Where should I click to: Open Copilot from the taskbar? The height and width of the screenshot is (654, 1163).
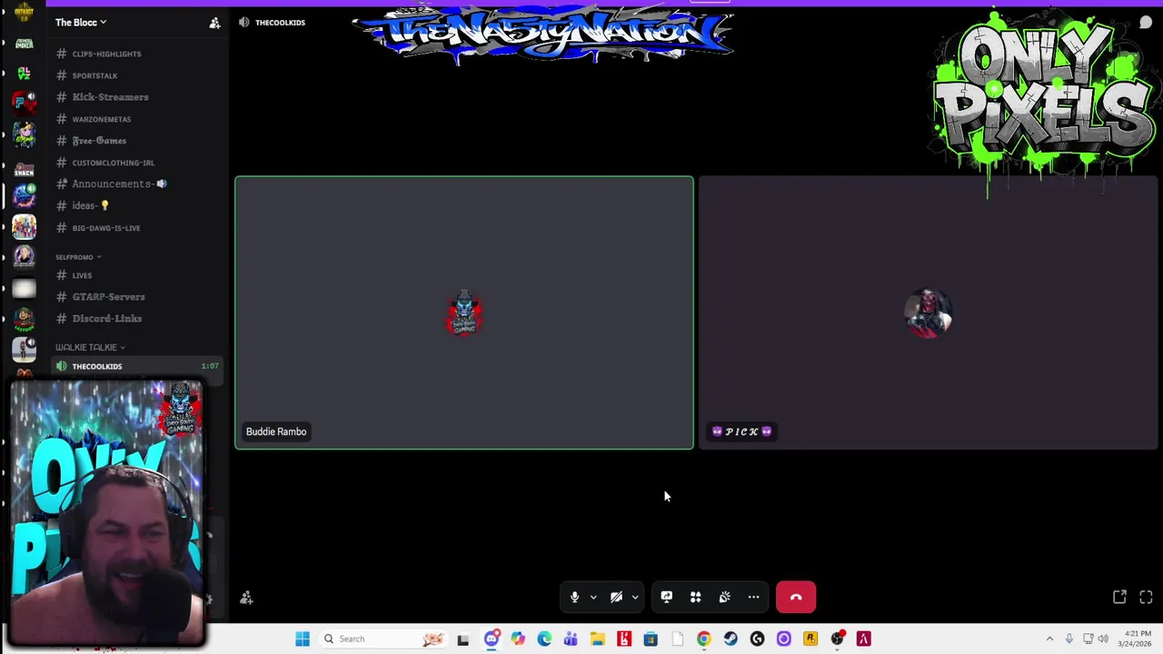coord(518,639)
